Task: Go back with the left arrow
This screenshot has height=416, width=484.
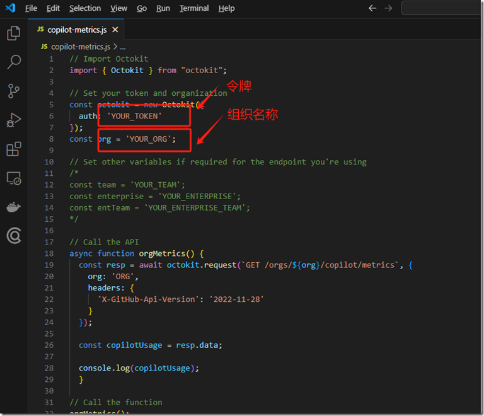Action: pos(372,8)
